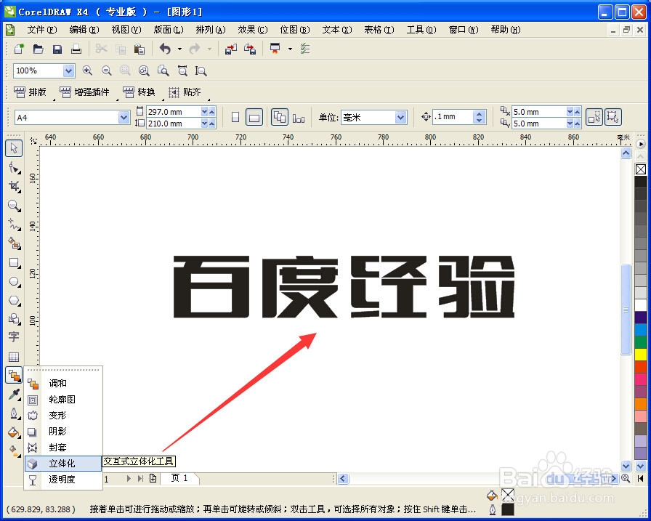Viewport: 651px width, 521px height.
Task: Expand the application launcher dropdown arrow
Action: click(x=290, y=49)
